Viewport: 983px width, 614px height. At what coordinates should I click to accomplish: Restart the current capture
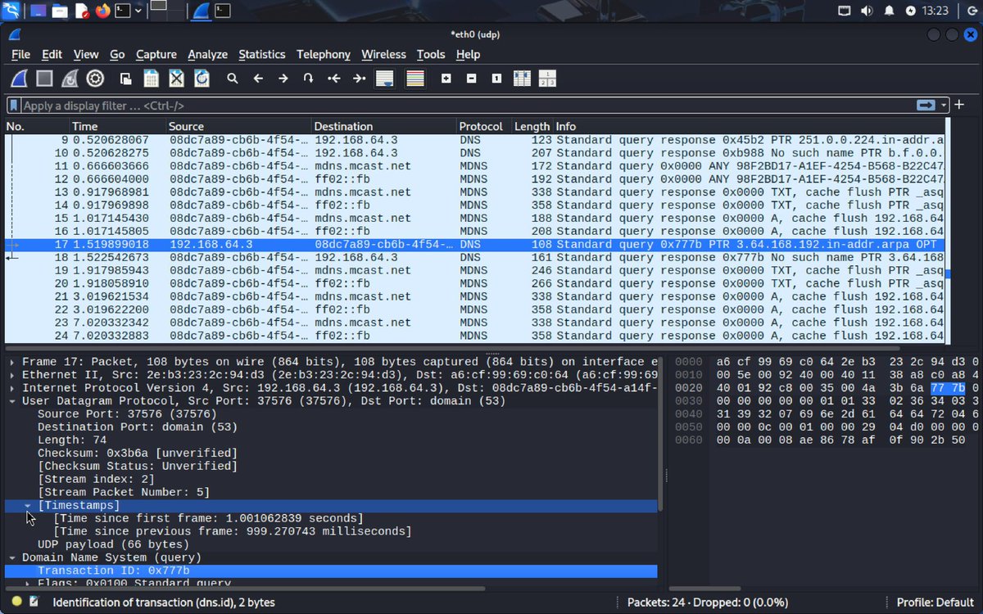[x=70, y=79]
